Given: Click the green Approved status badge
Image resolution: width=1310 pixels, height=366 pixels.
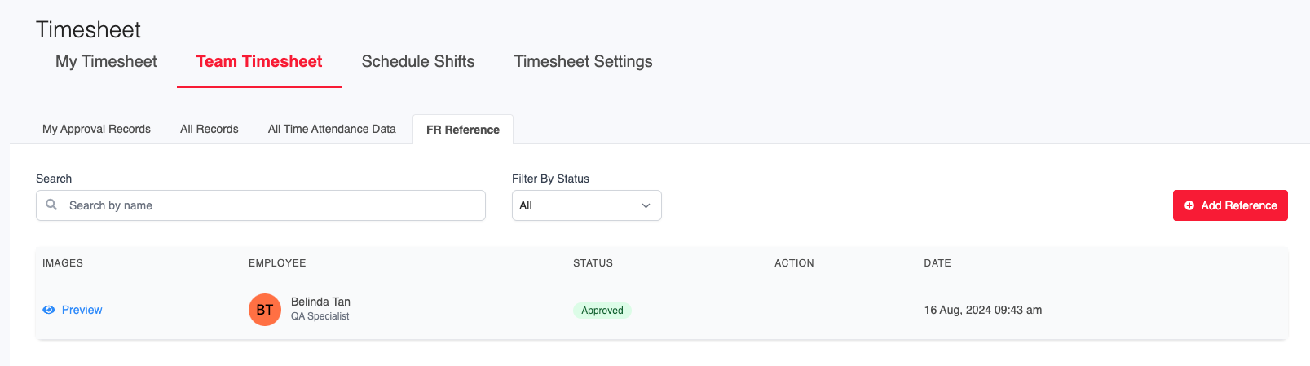Looking at the screenshot, I should (x=602, y=311).
